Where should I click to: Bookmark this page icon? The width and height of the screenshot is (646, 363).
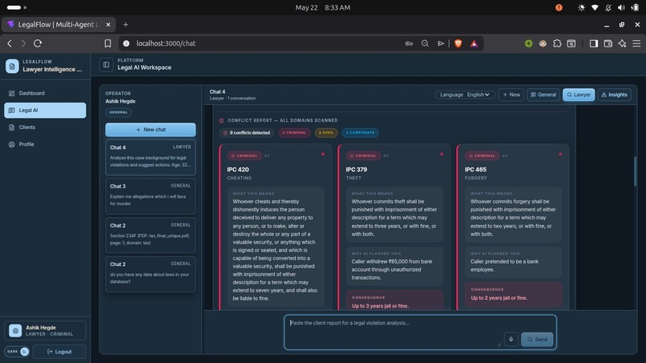click(107, 43)
